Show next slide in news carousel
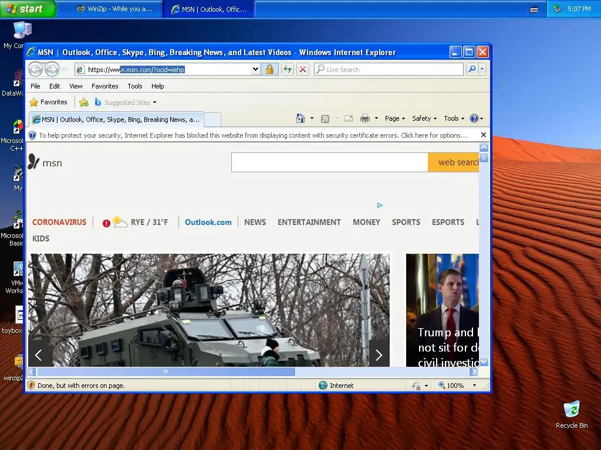 379,355
